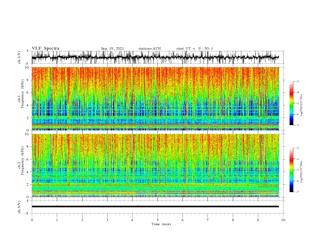This screenshot has height=247, width=319.
Task: Click the upper colorbar 'log(PSD)(V²/Hz)' label
Action: [x=301, y=105]
